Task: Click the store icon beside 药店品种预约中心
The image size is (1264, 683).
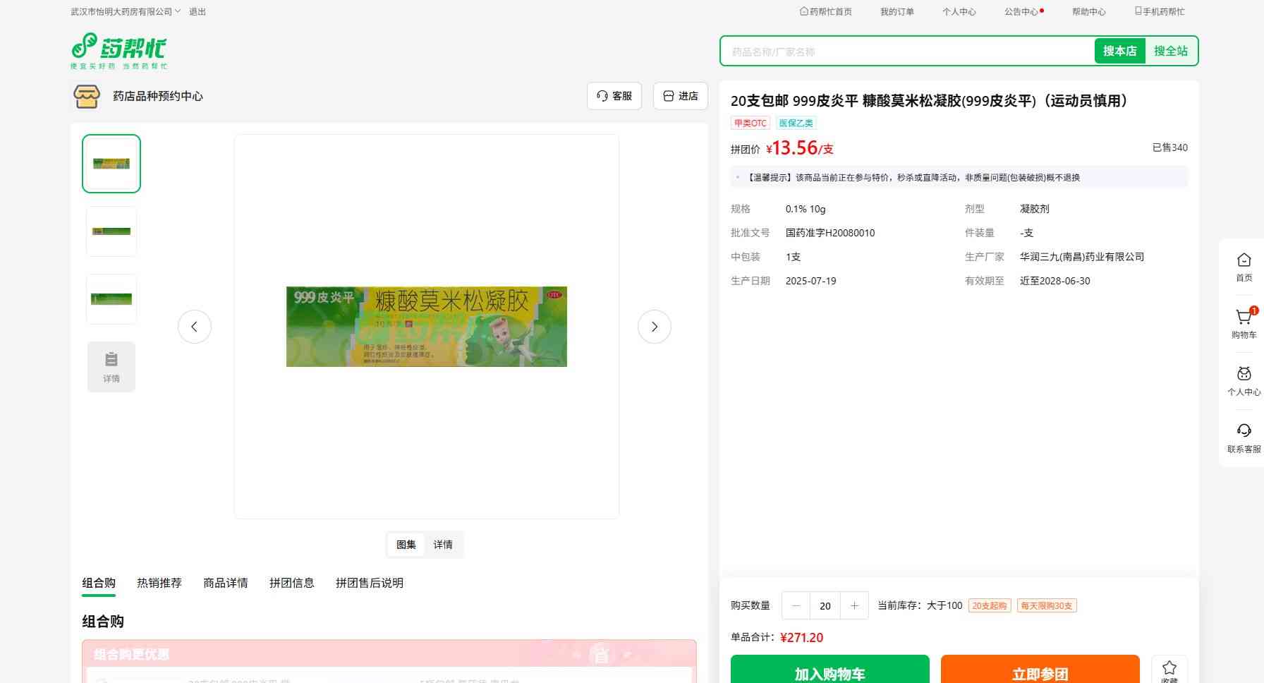Action: [x=87, y=96]
